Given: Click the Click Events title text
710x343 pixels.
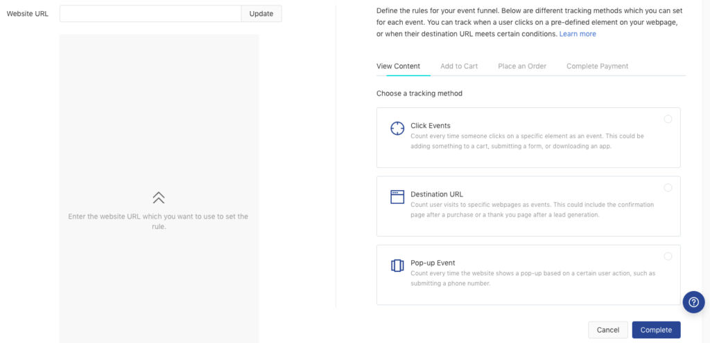Looking at the screenshot, I should 431,125.
